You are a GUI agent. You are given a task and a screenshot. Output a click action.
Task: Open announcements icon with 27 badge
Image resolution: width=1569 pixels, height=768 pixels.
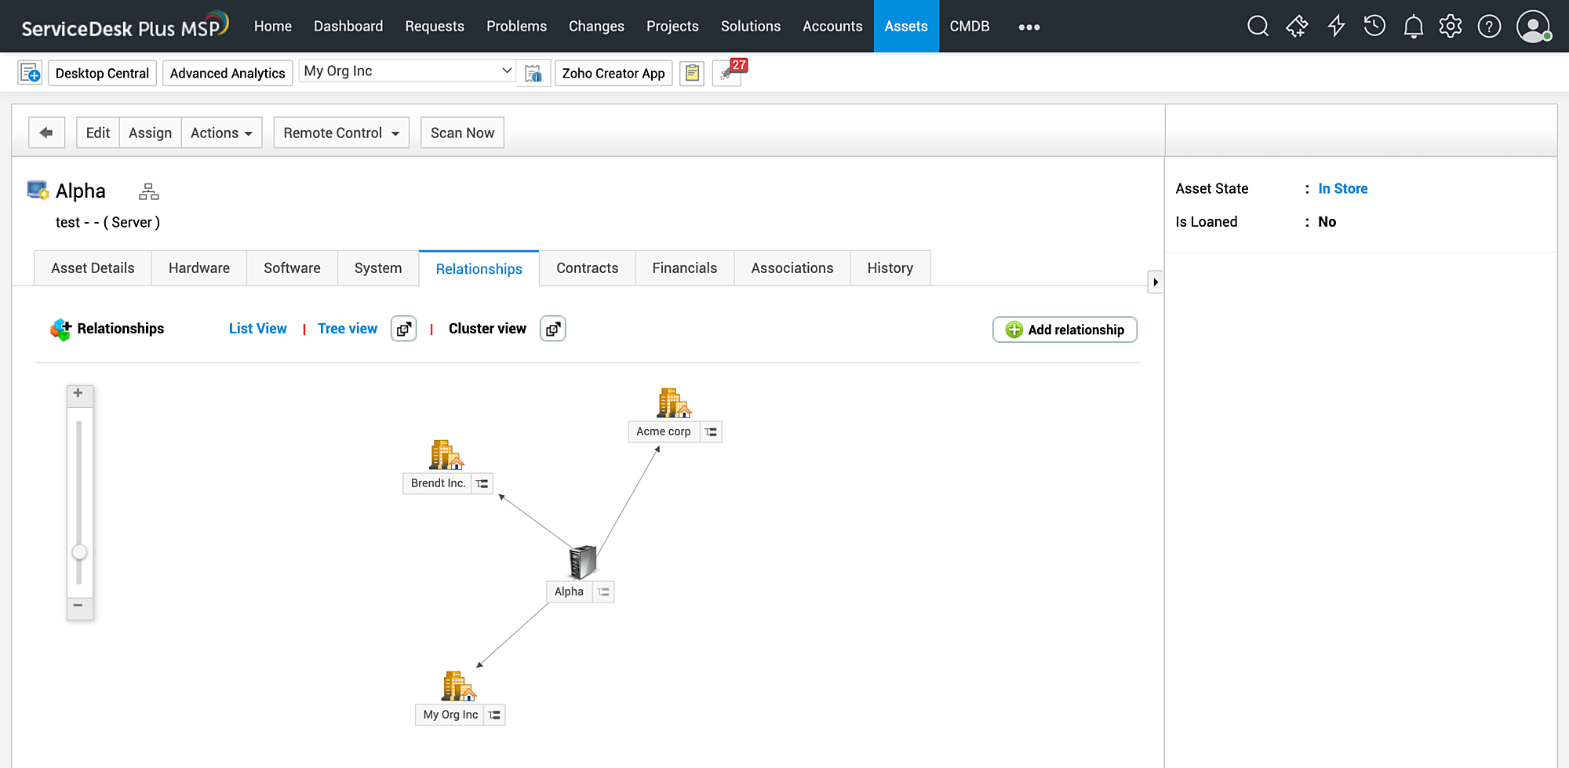click(727, 73)
